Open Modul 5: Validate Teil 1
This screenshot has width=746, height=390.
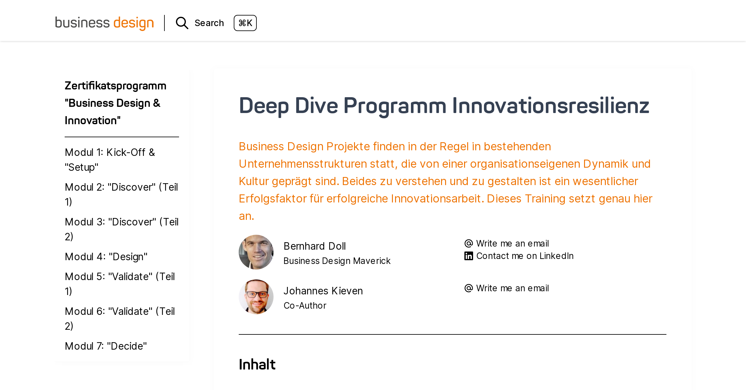pyautogui.click(x=120, y=283)
